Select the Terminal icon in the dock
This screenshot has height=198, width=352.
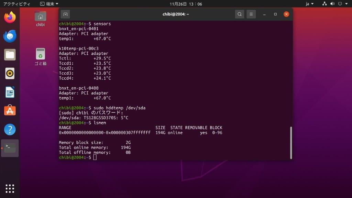(10, 148)
